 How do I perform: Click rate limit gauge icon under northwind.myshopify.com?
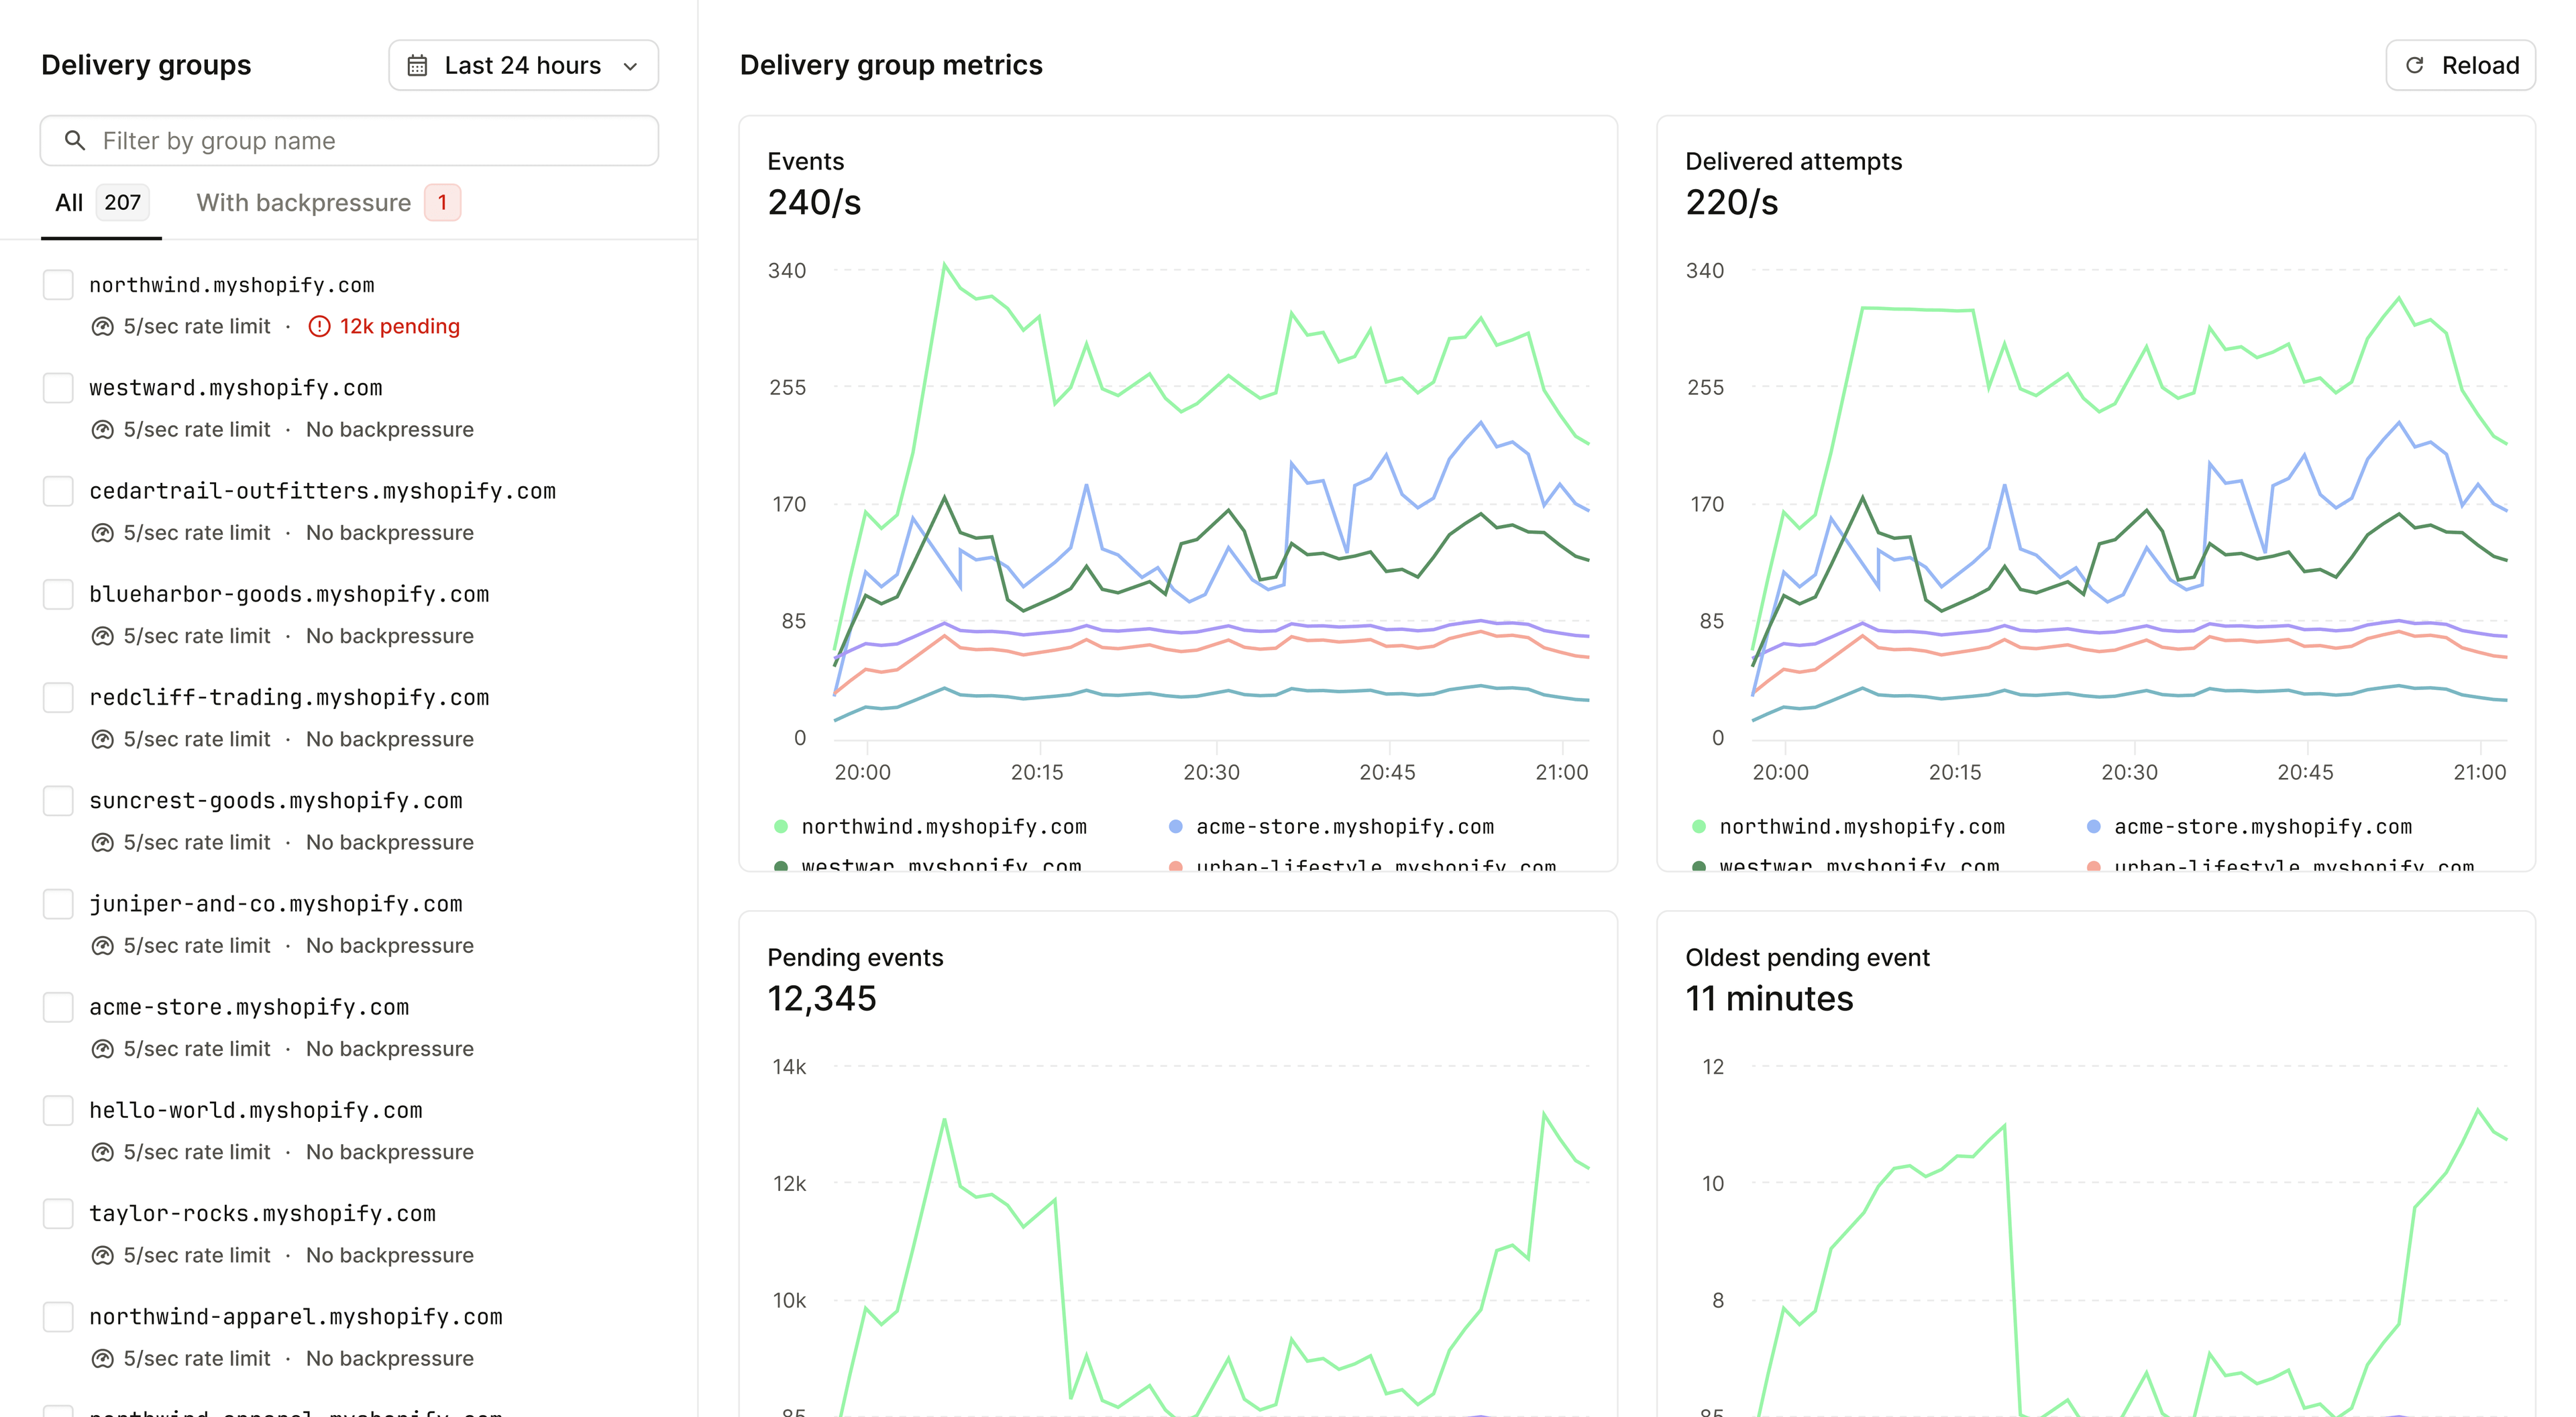coord(102,327)
